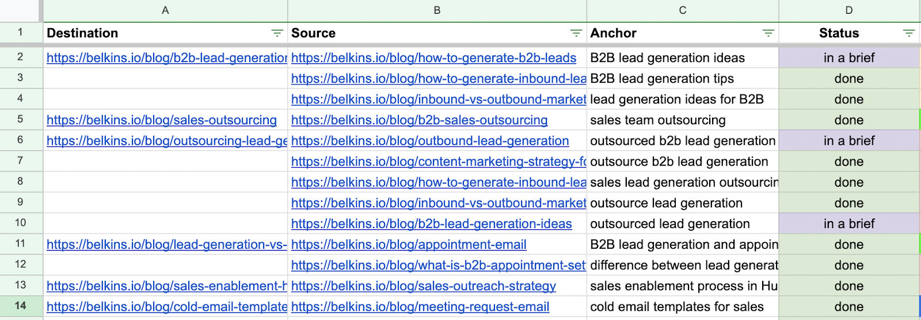This screenshot has width=921, height=320.
Task: Open the sales-outsourcing destination link
Action: pos(161,120)
